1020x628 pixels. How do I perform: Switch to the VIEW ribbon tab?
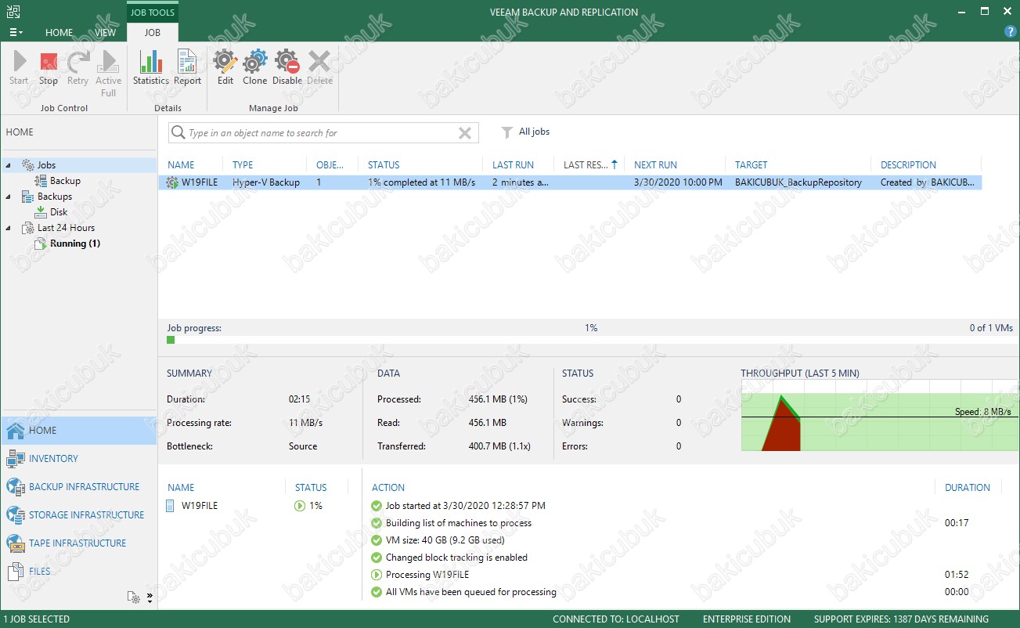(106, 33)
